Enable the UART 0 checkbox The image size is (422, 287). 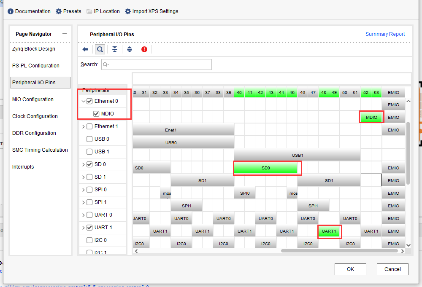pyautogui.click(x=89, y=215)
